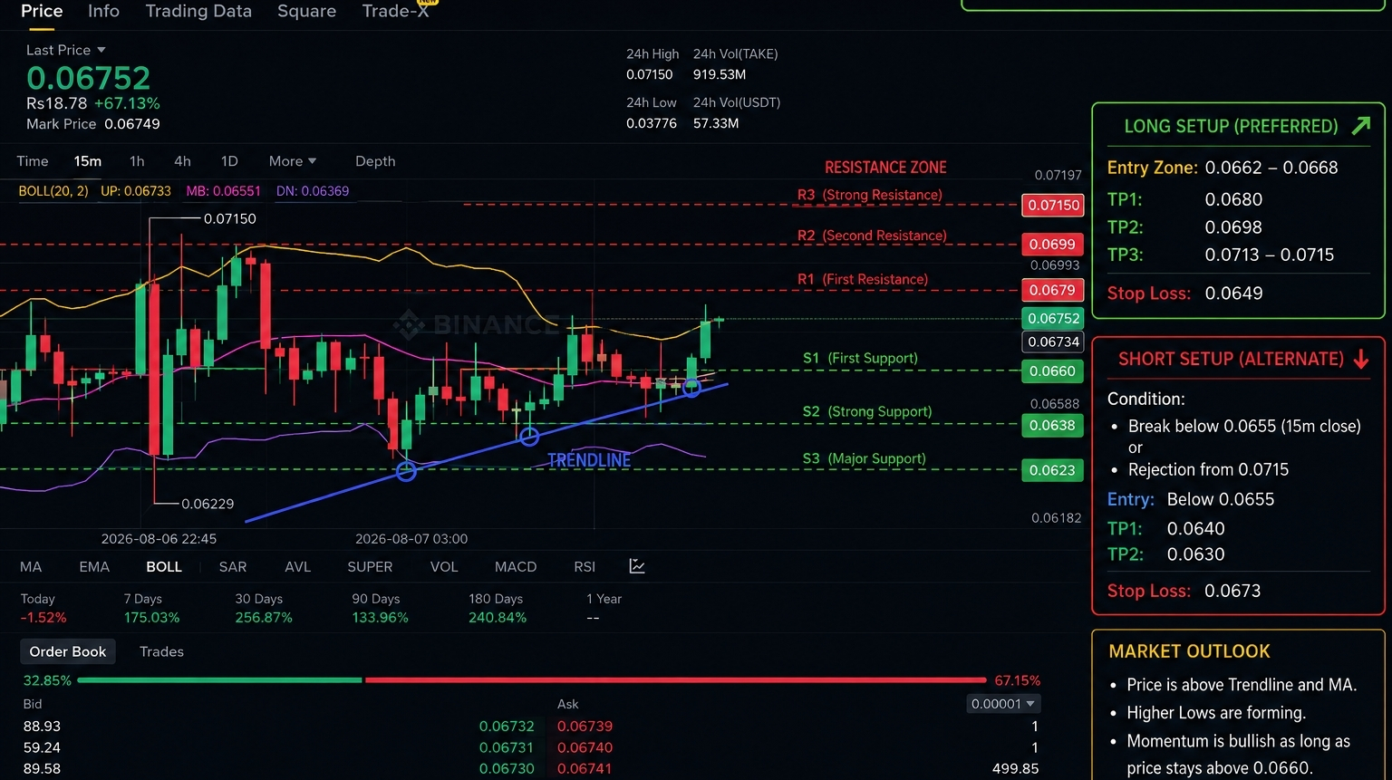This screenshot has width=1392, height=780.
Task: Click the 0.06734 price axis label
Action: click(x=1053, y=342)
